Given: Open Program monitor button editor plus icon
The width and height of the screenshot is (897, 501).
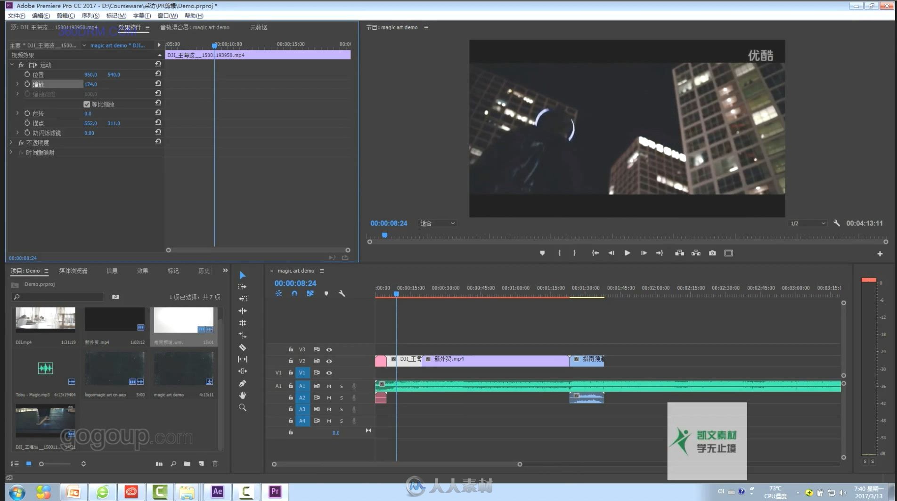Looking at the screenshot, I should pyautogui.click(x=880, y=254).
